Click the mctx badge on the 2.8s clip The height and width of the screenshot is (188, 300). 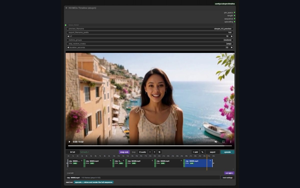121,163
